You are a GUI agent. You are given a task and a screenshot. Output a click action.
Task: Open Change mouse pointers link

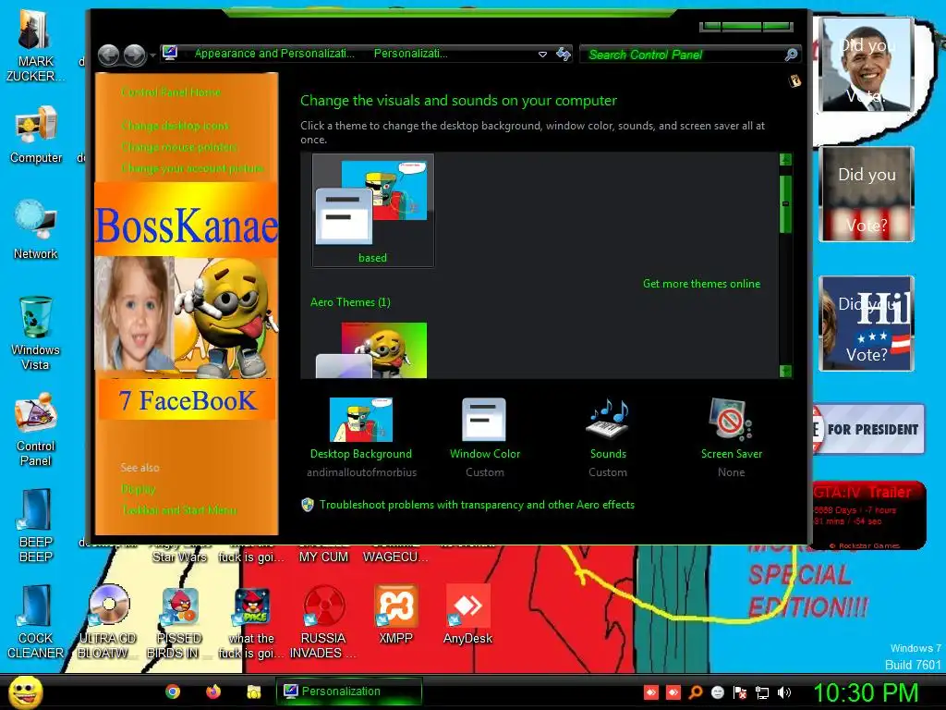(x=179, y=147)
